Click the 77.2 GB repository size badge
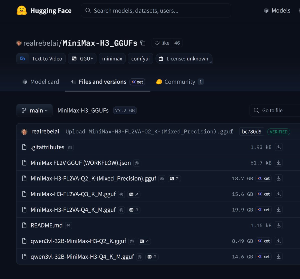Viewport: 300px width, 279px height. [125, 110]
